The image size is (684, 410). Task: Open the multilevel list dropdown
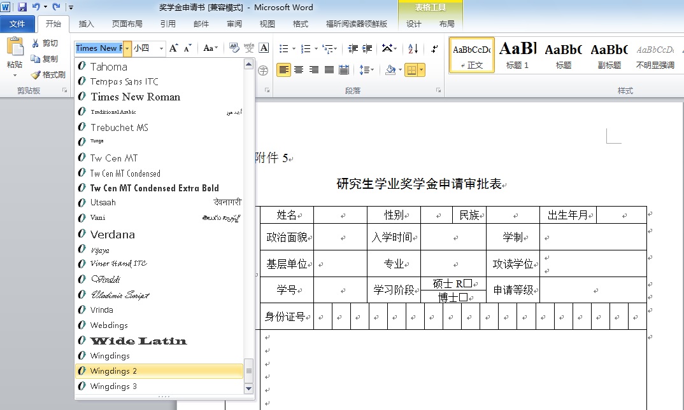pyautogui.click(x=336, y=49)
